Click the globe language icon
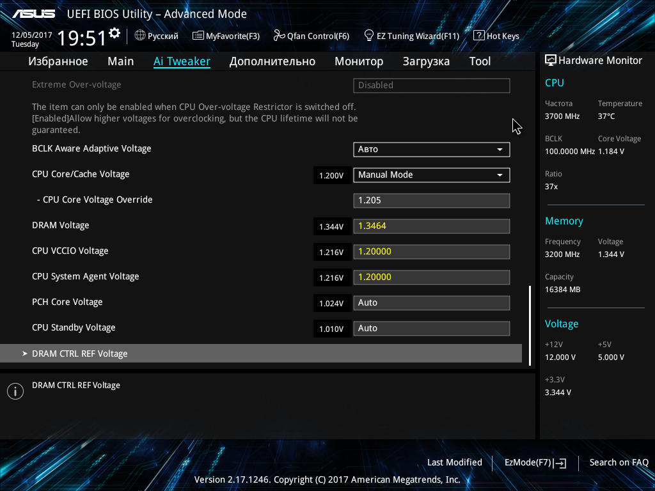655x491 pixels. (140, 36)
